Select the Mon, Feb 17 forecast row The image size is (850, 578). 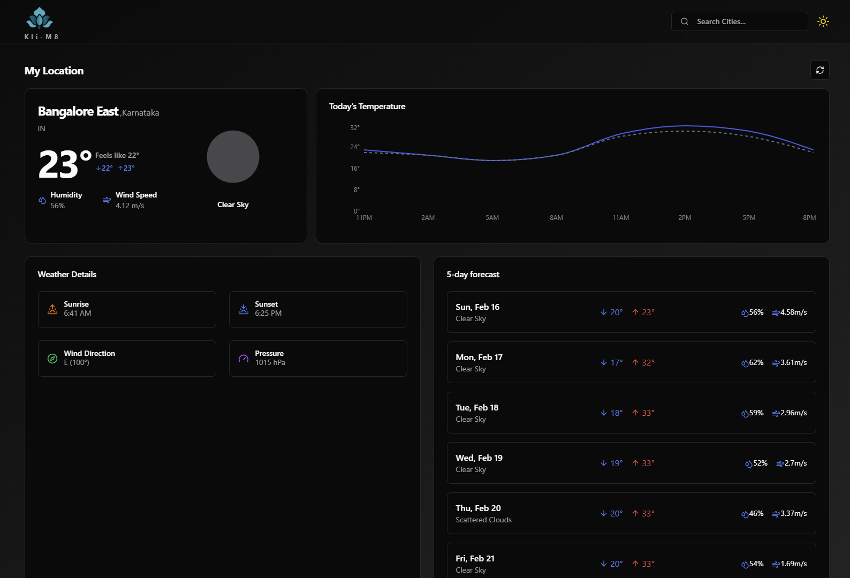pos(632,362)
